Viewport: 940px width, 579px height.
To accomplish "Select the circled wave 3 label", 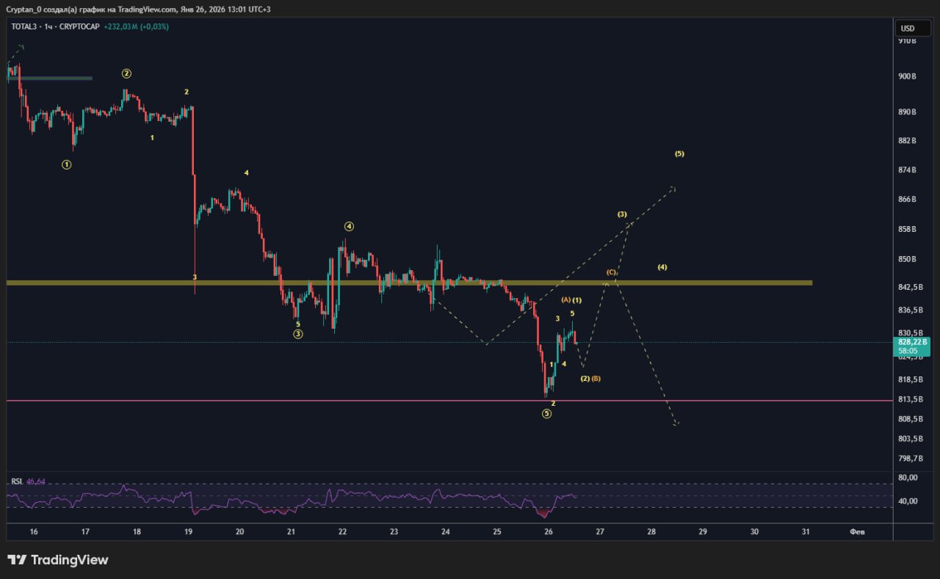I will click(298, 334).
